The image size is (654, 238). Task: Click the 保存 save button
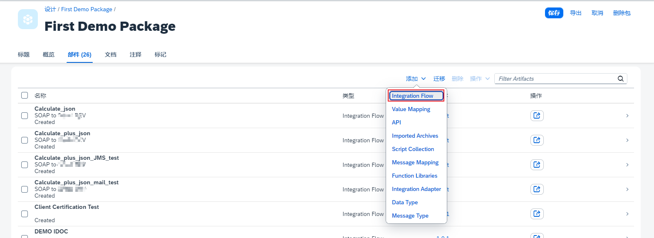pyautogui.click(x=554, y=13)
